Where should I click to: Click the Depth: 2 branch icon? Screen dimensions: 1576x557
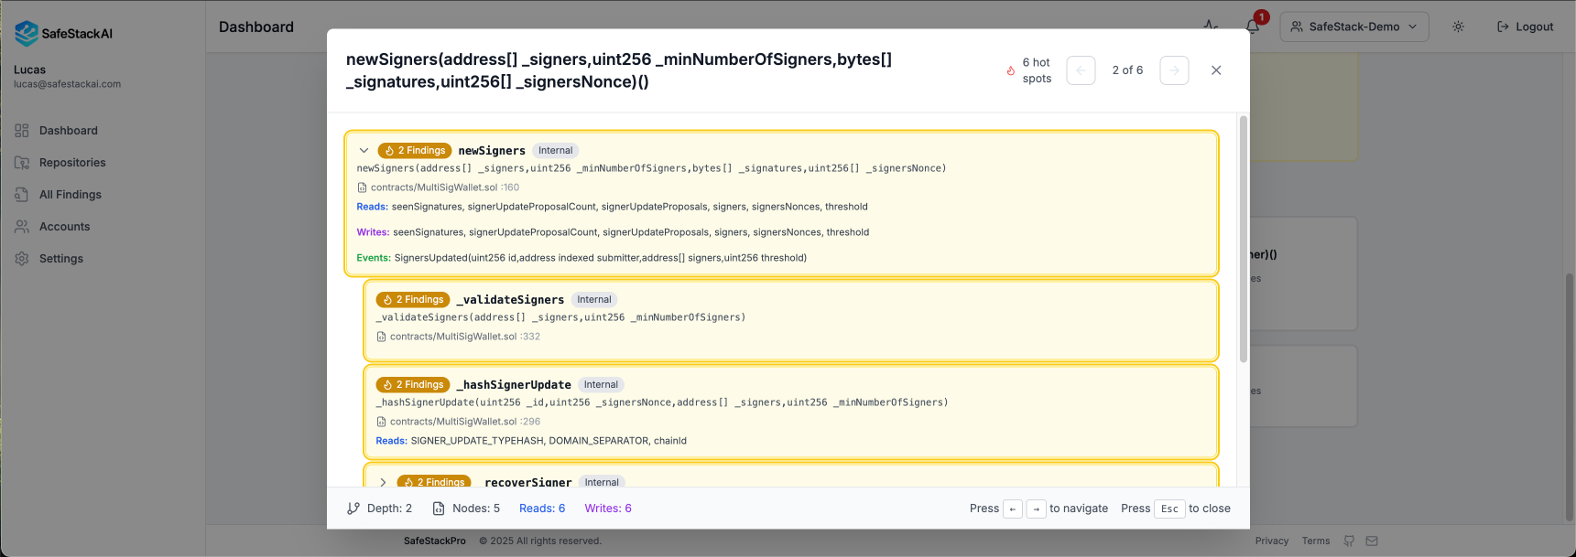(x=353, y=509)
